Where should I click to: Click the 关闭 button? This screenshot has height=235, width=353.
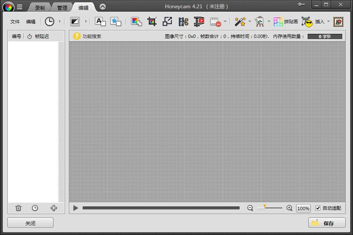pyautogui.click(x=30, y=223)
